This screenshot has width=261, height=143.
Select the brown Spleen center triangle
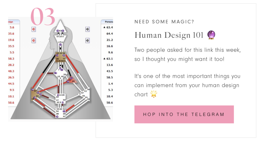[35, 94]
